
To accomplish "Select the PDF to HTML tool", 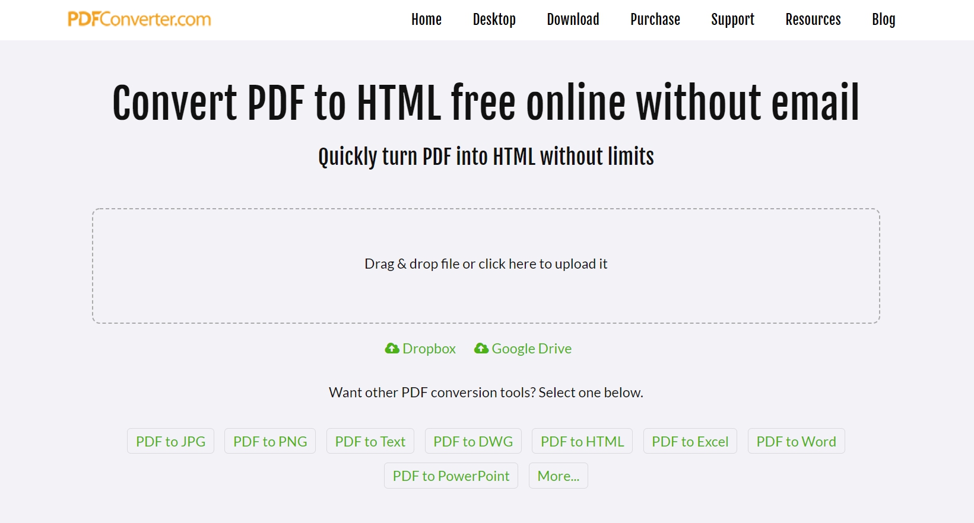I will pos(582,441).
